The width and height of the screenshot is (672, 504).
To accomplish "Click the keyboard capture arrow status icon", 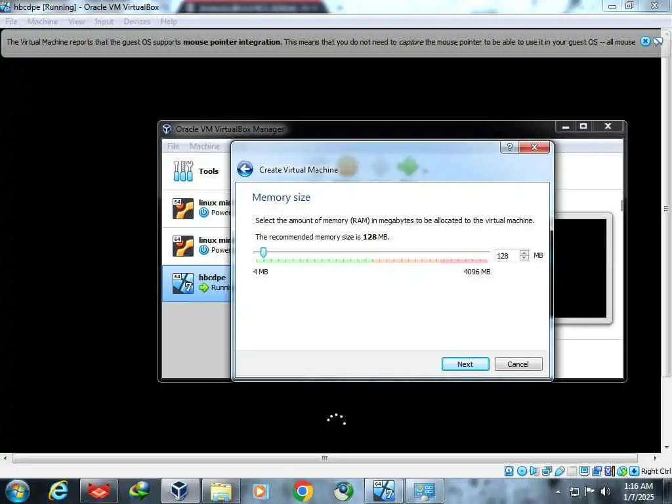I will (635, 471).
